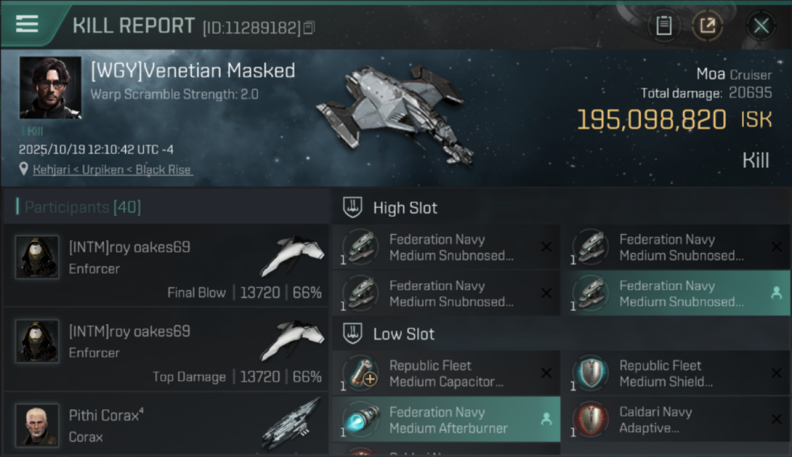This screenshot has width=792, height=457.
Task: Select Pithi Corax participant row
Action: tap(166, 425)
